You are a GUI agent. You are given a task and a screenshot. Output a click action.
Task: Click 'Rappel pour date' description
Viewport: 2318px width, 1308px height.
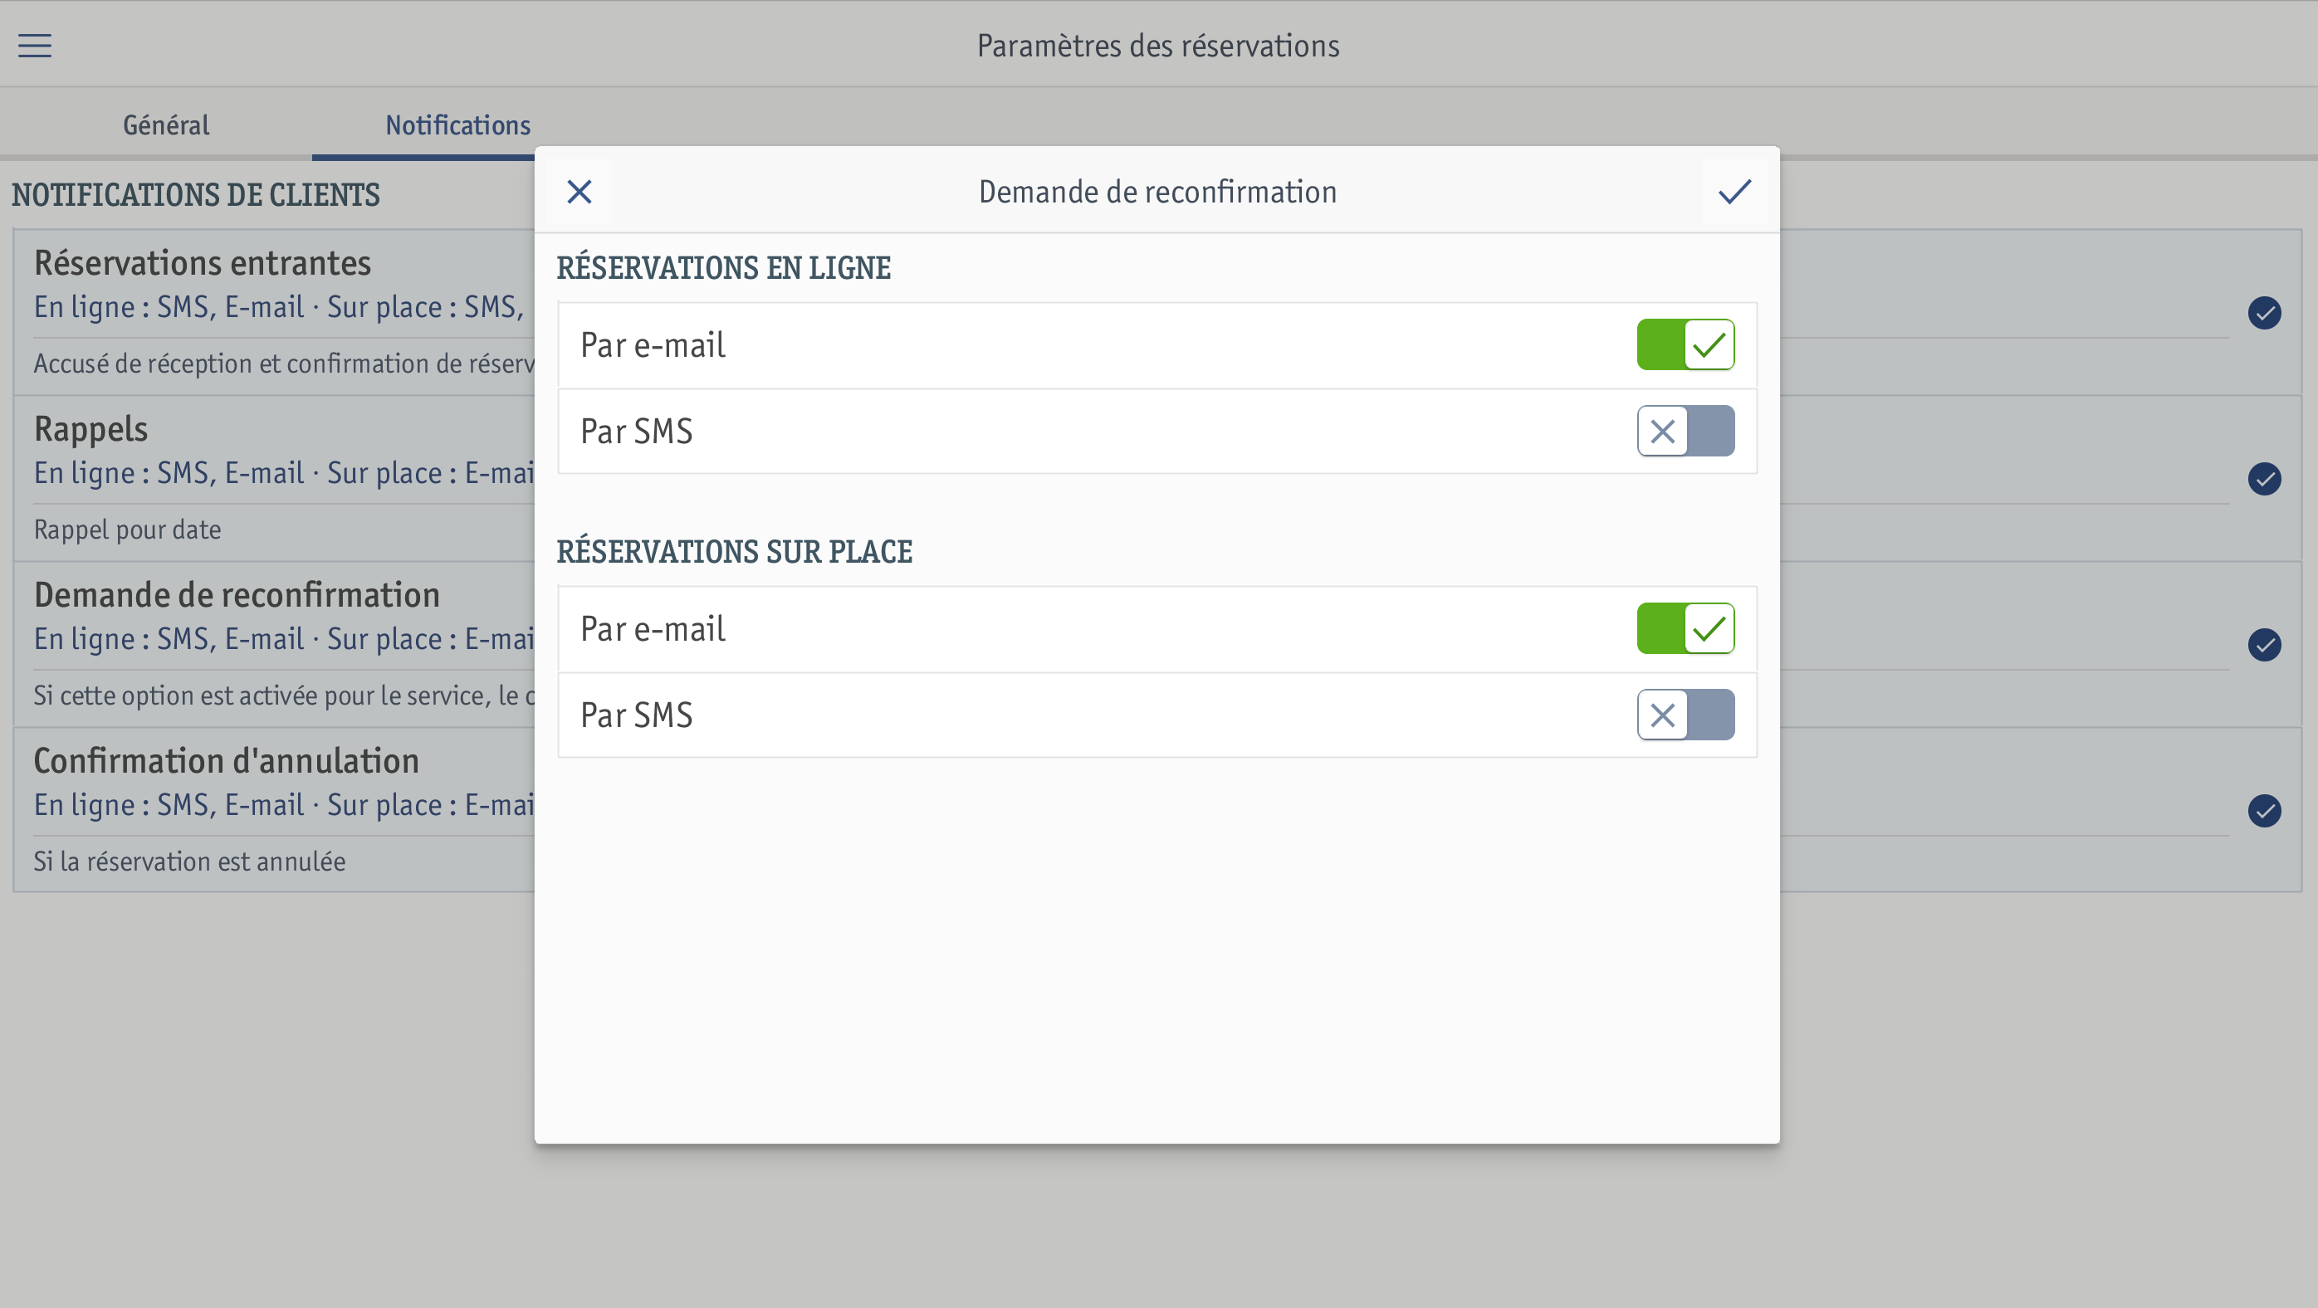tap(127, 530)
